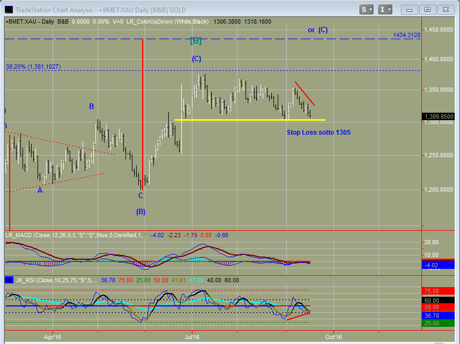Click the green 25.00 RSI axis marker
Screen dimensions: 460x344
(439, 323)
